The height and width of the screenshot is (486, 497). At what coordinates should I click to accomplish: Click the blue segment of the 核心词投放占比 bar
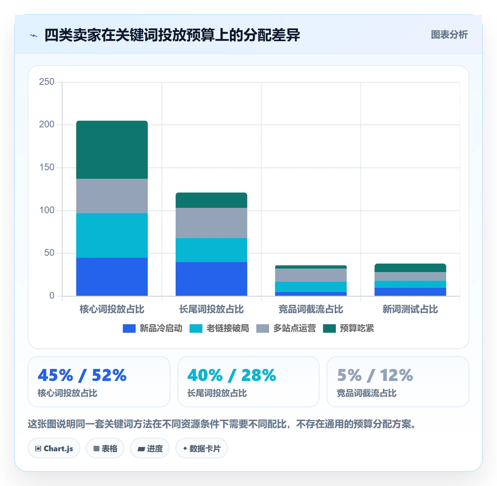(112, 277)
